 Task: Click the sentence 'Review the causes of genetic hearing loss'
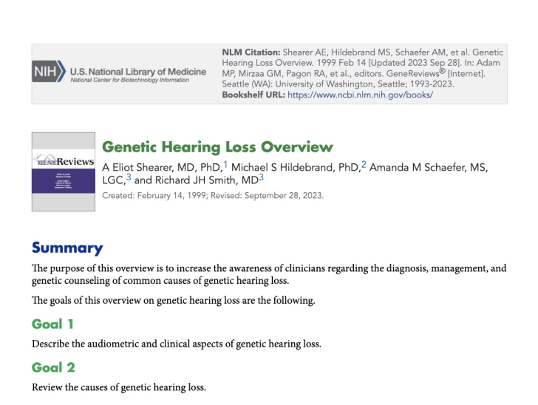coord(119,387)
